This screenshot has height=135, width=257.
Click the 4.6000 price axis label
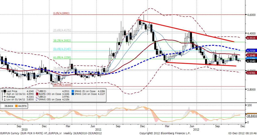click(x=251, y=15)
